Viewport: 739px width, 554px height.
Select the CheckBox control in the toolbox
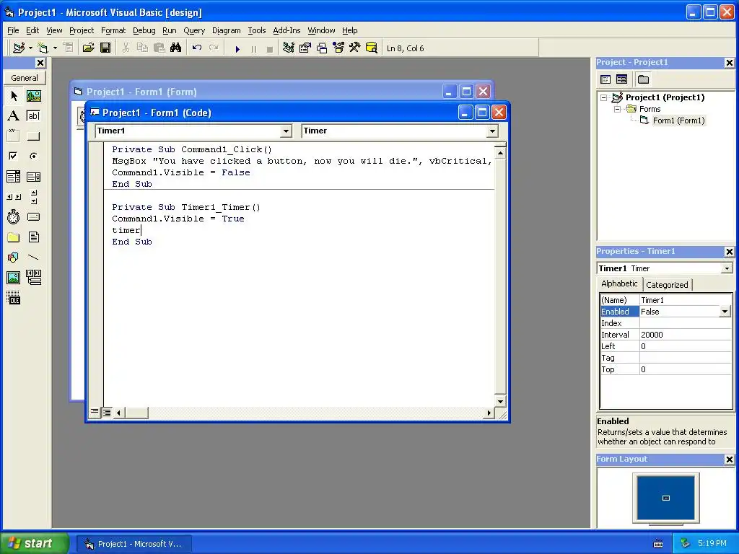pos(14,156)
